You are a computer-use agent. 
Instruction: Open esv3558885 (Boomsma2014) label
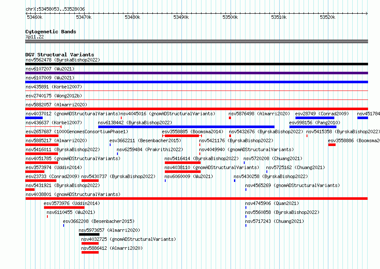point(193,132)
